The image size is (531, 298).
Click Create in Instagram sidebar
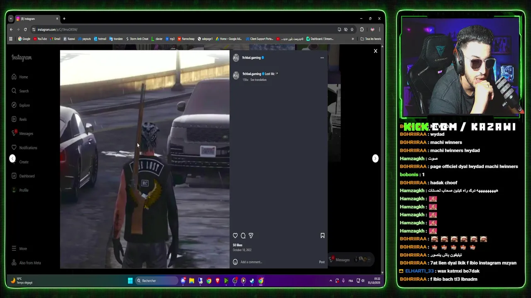pyautogui.click(x=20, y=162)
